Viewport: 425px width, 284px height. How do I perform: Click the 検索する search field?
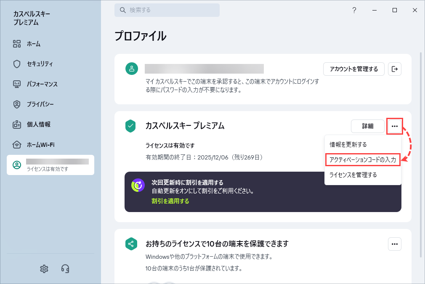point(167,10)
